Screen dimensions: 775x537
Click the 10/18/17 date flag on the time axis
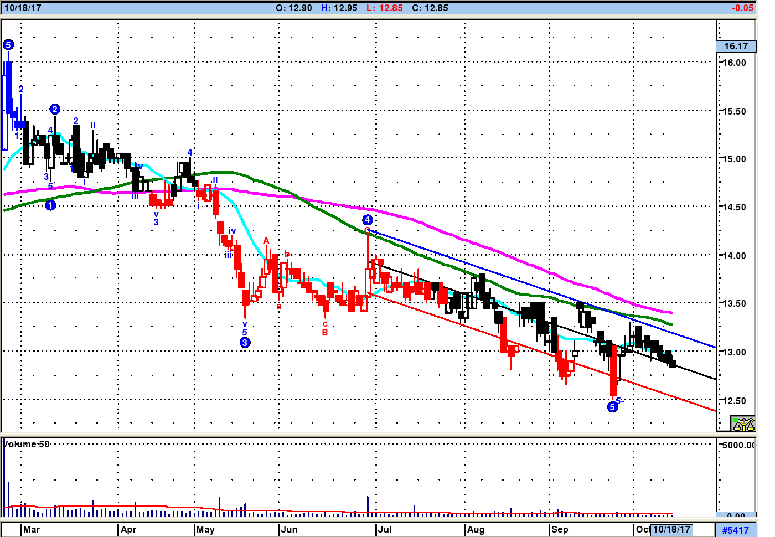click(x=671, y=529)
